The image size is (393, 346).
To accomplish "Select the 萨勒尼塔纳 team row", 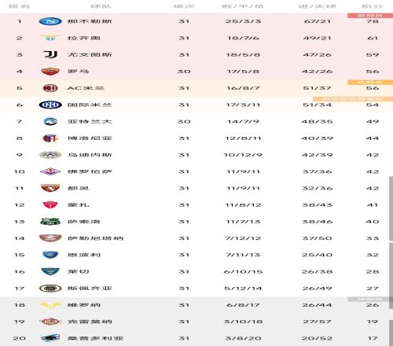I will pos(194,238).
